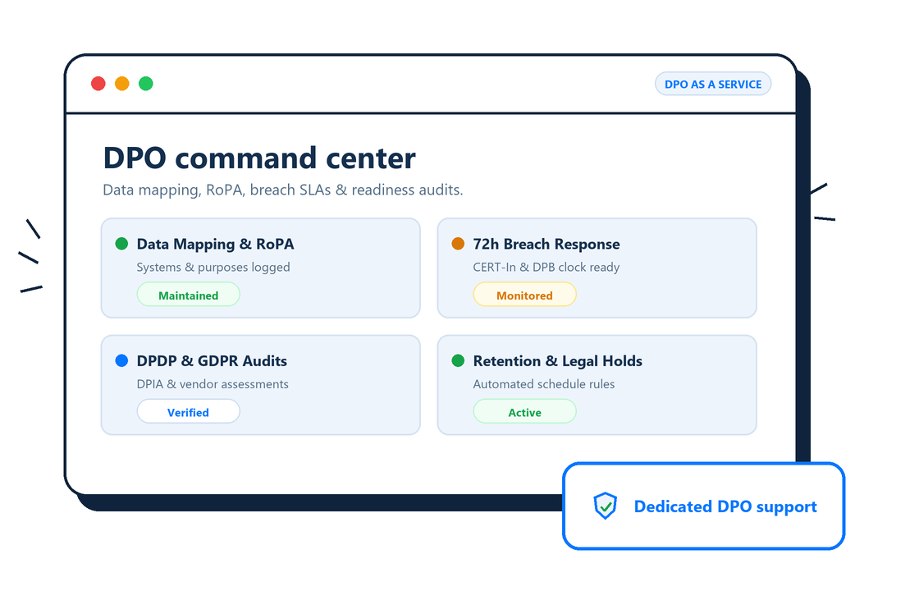Click the red close window dot
The image size is (919, 591).
tap(98, 84)
